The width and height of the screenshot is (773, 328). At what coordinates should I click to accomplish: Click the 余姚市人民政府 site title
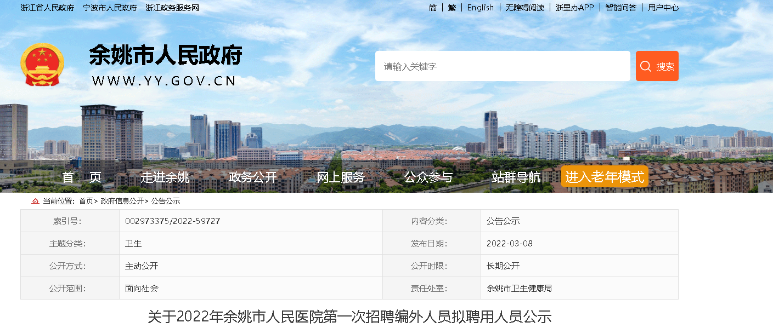[166, 55]
